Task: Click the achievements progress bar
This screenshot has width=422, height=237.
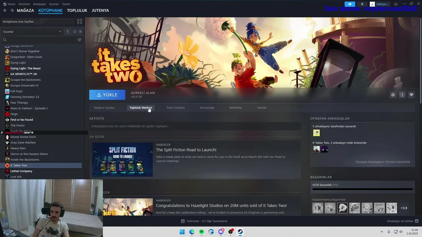Action: pos(362,189)
